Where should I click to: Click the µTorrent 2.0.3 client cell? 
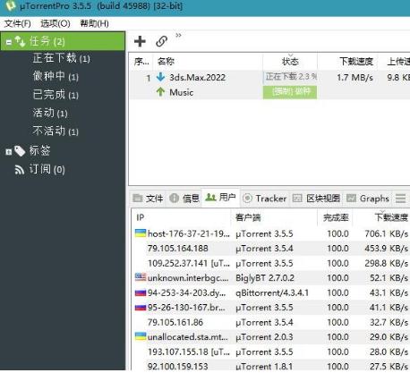pos(264,337)
